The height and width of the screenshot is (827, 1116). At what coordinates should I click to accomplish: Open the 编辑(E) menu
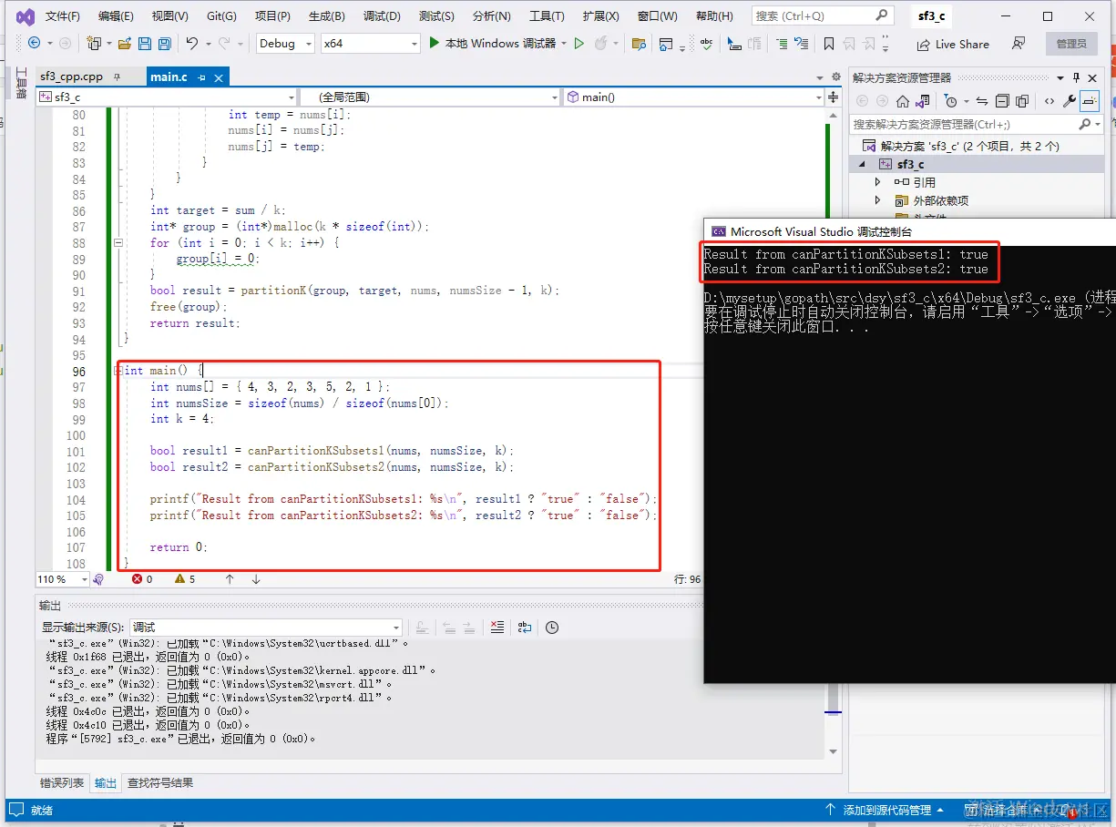pos(116,16)
